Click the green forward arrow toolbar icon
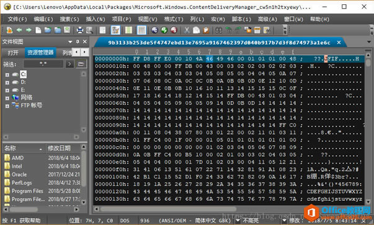The width and height of the screenshot is (374, 225). click(x=29, y=30)
